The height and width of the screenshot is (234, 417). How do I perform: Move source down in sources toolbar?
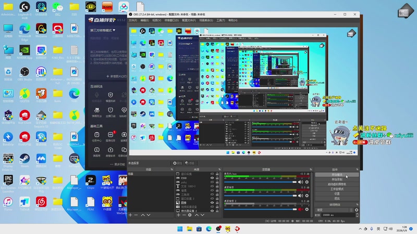(202, 215)
